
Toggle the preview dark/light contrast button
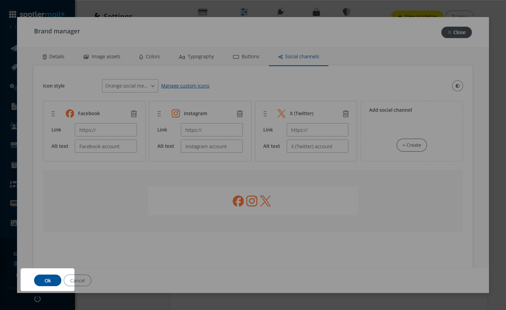458,86
